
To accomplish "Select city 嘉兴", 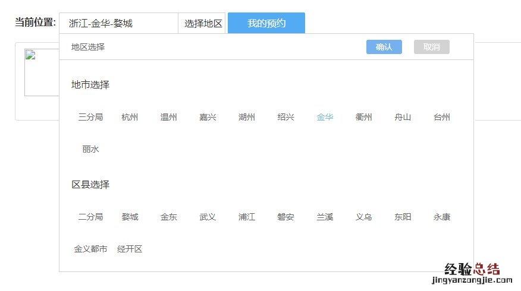I will pos(208,117).
